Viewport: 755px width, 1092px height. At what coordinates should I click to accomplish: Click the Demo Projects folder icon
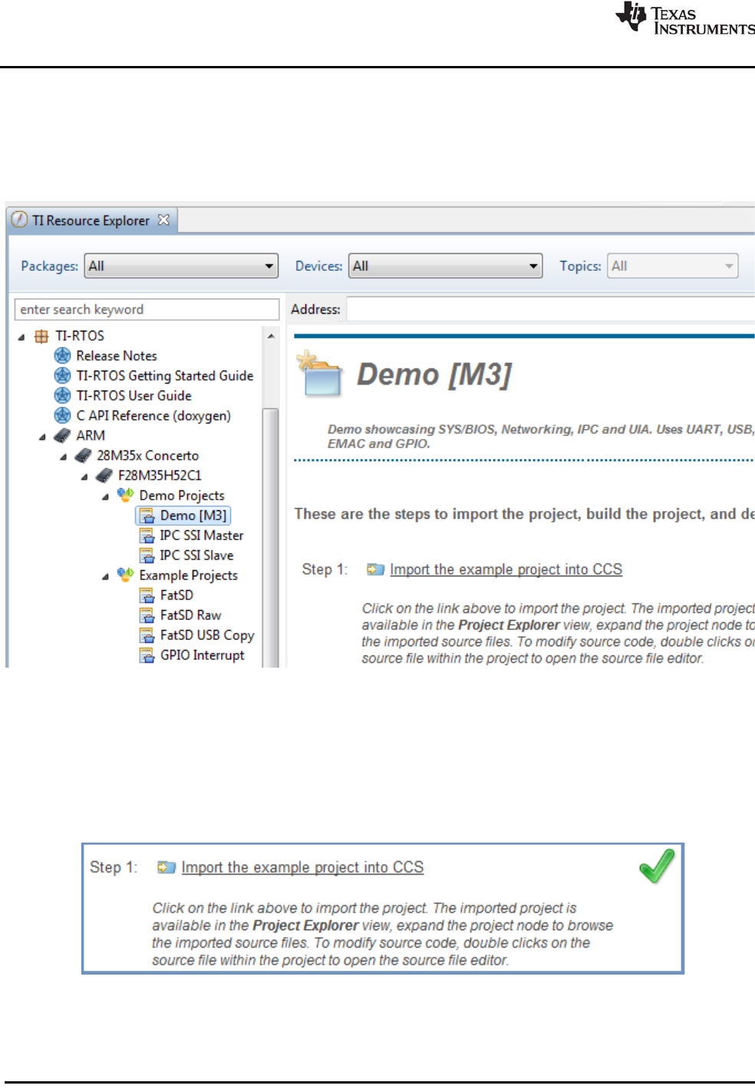(x=125, y=495)
